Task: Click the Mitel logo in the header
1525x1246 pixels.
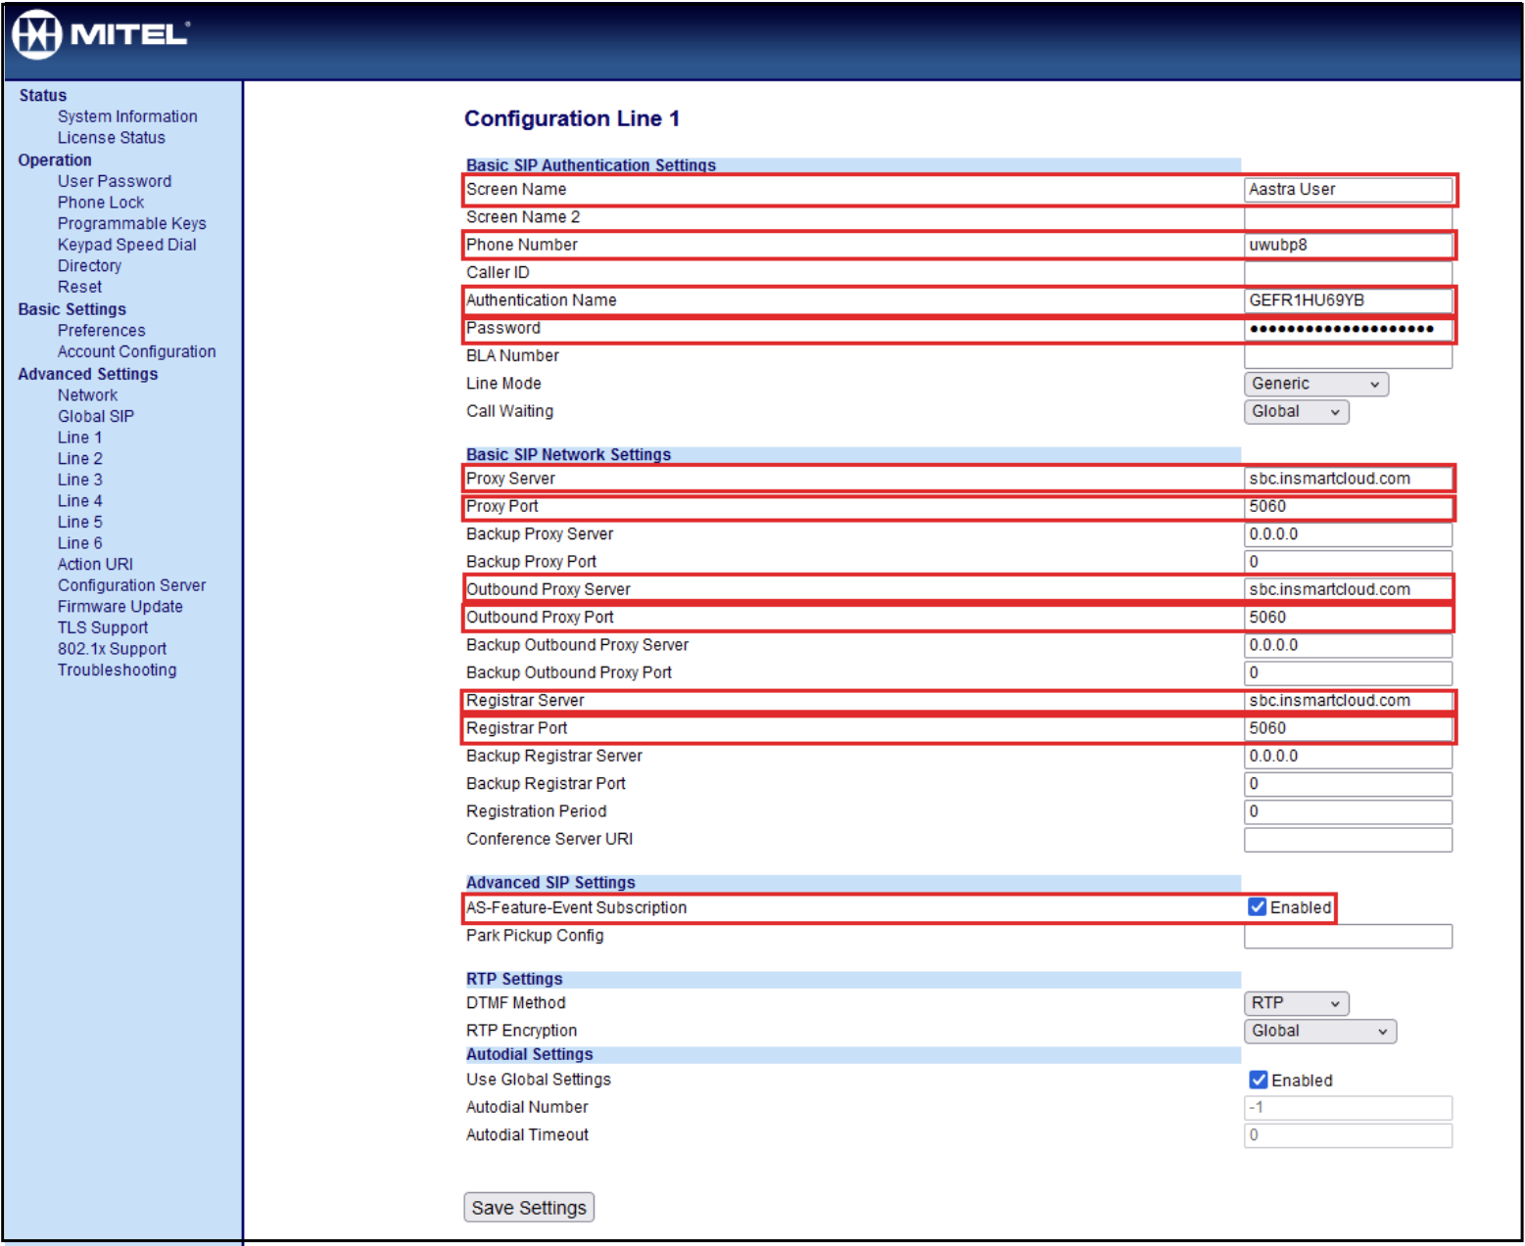Action: click(100, 34)
